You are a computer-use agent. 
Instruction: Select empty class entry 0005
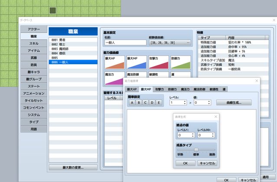tap(73, 58)
